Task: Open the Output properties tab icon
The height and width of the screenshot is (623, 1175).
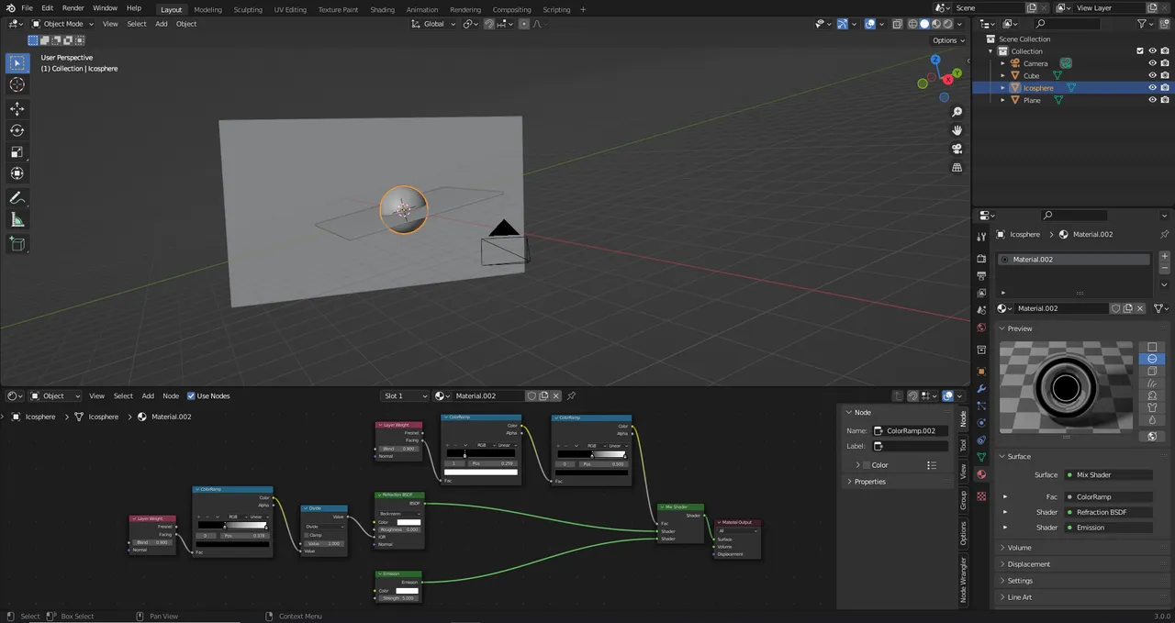Action: (x=981, y=275)
